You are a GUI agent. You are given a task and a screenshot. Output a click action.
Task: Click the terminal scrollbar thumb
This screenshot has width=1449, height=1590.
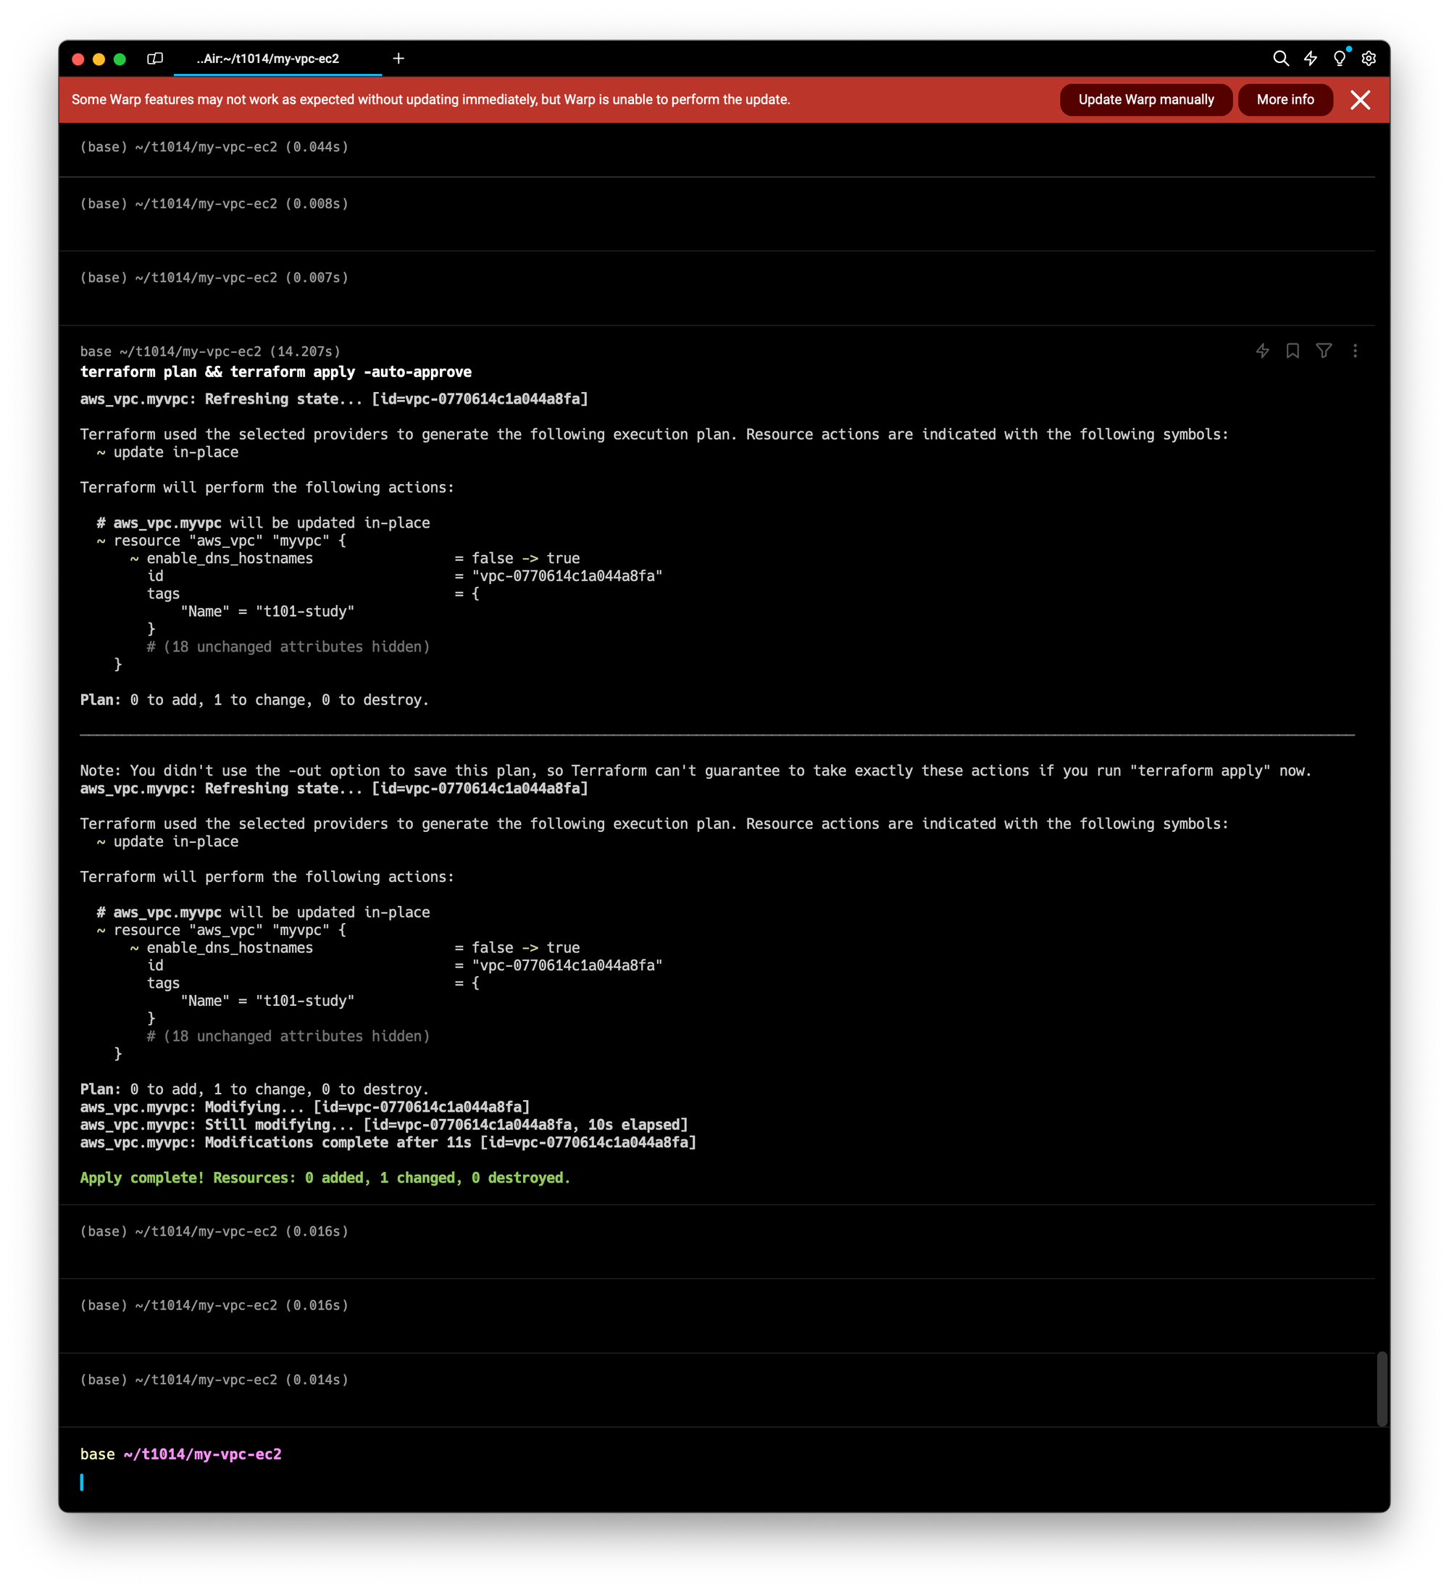point(1382,1389)
